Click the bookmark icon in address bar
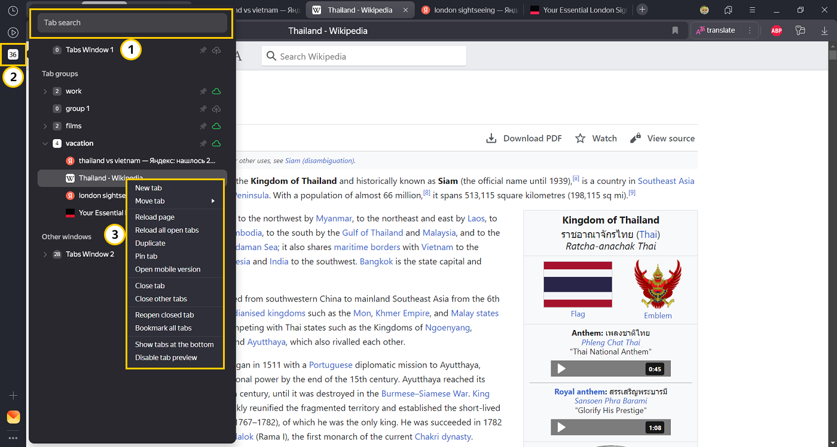Screen dimensions: 837x447 coord(675,30)
